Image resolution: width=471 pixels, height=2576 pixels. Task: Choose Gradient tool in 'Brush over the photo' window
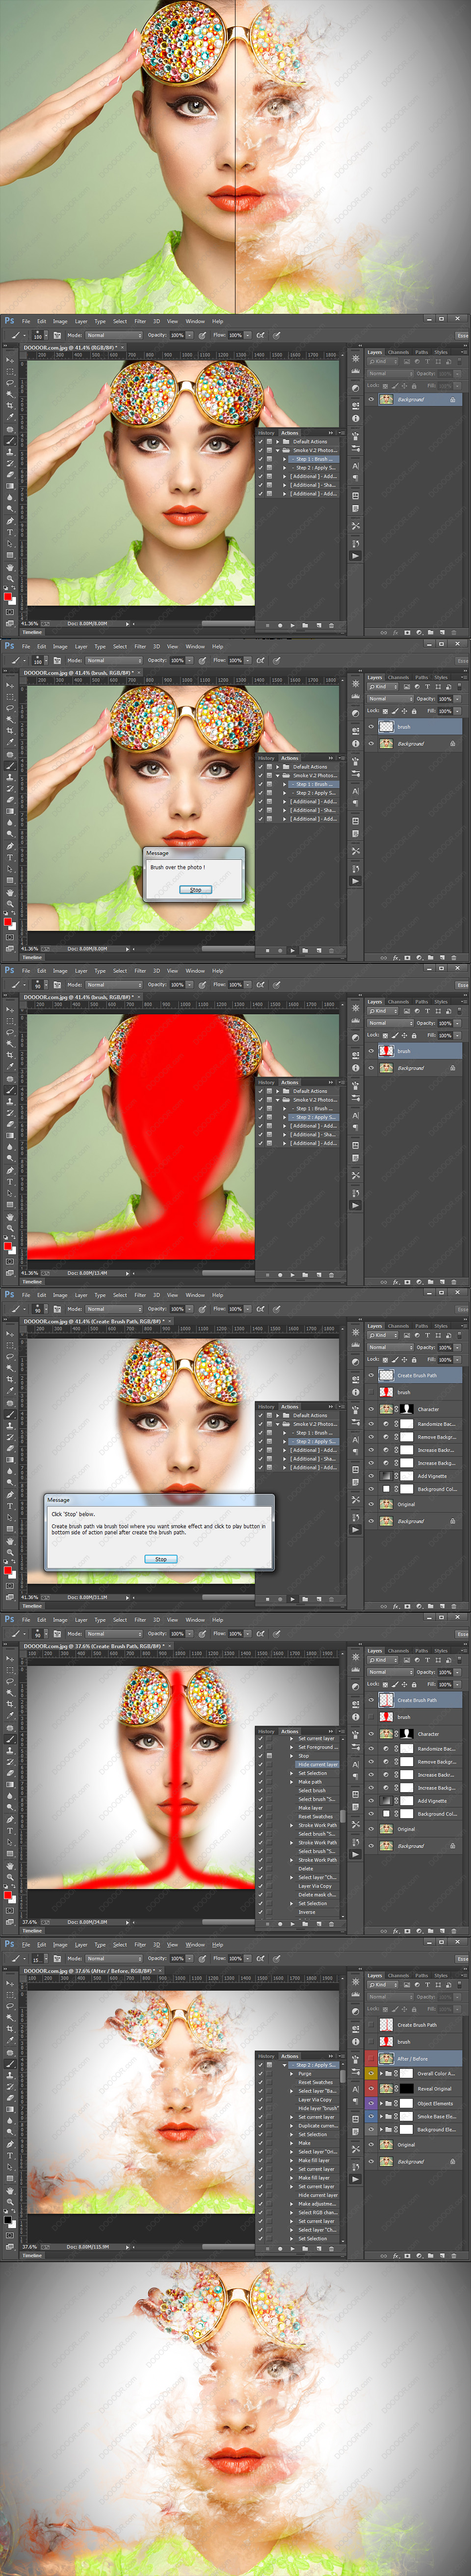click(x=11, y=811)
